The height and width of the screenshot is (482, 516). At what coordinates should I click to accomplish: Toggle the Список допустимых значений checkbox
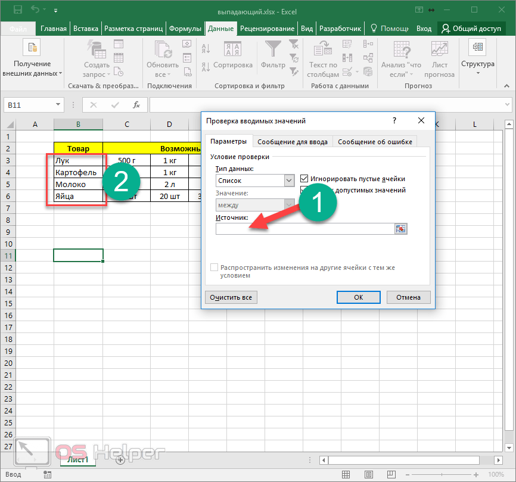pyautogui.click(x=304, y=190)
